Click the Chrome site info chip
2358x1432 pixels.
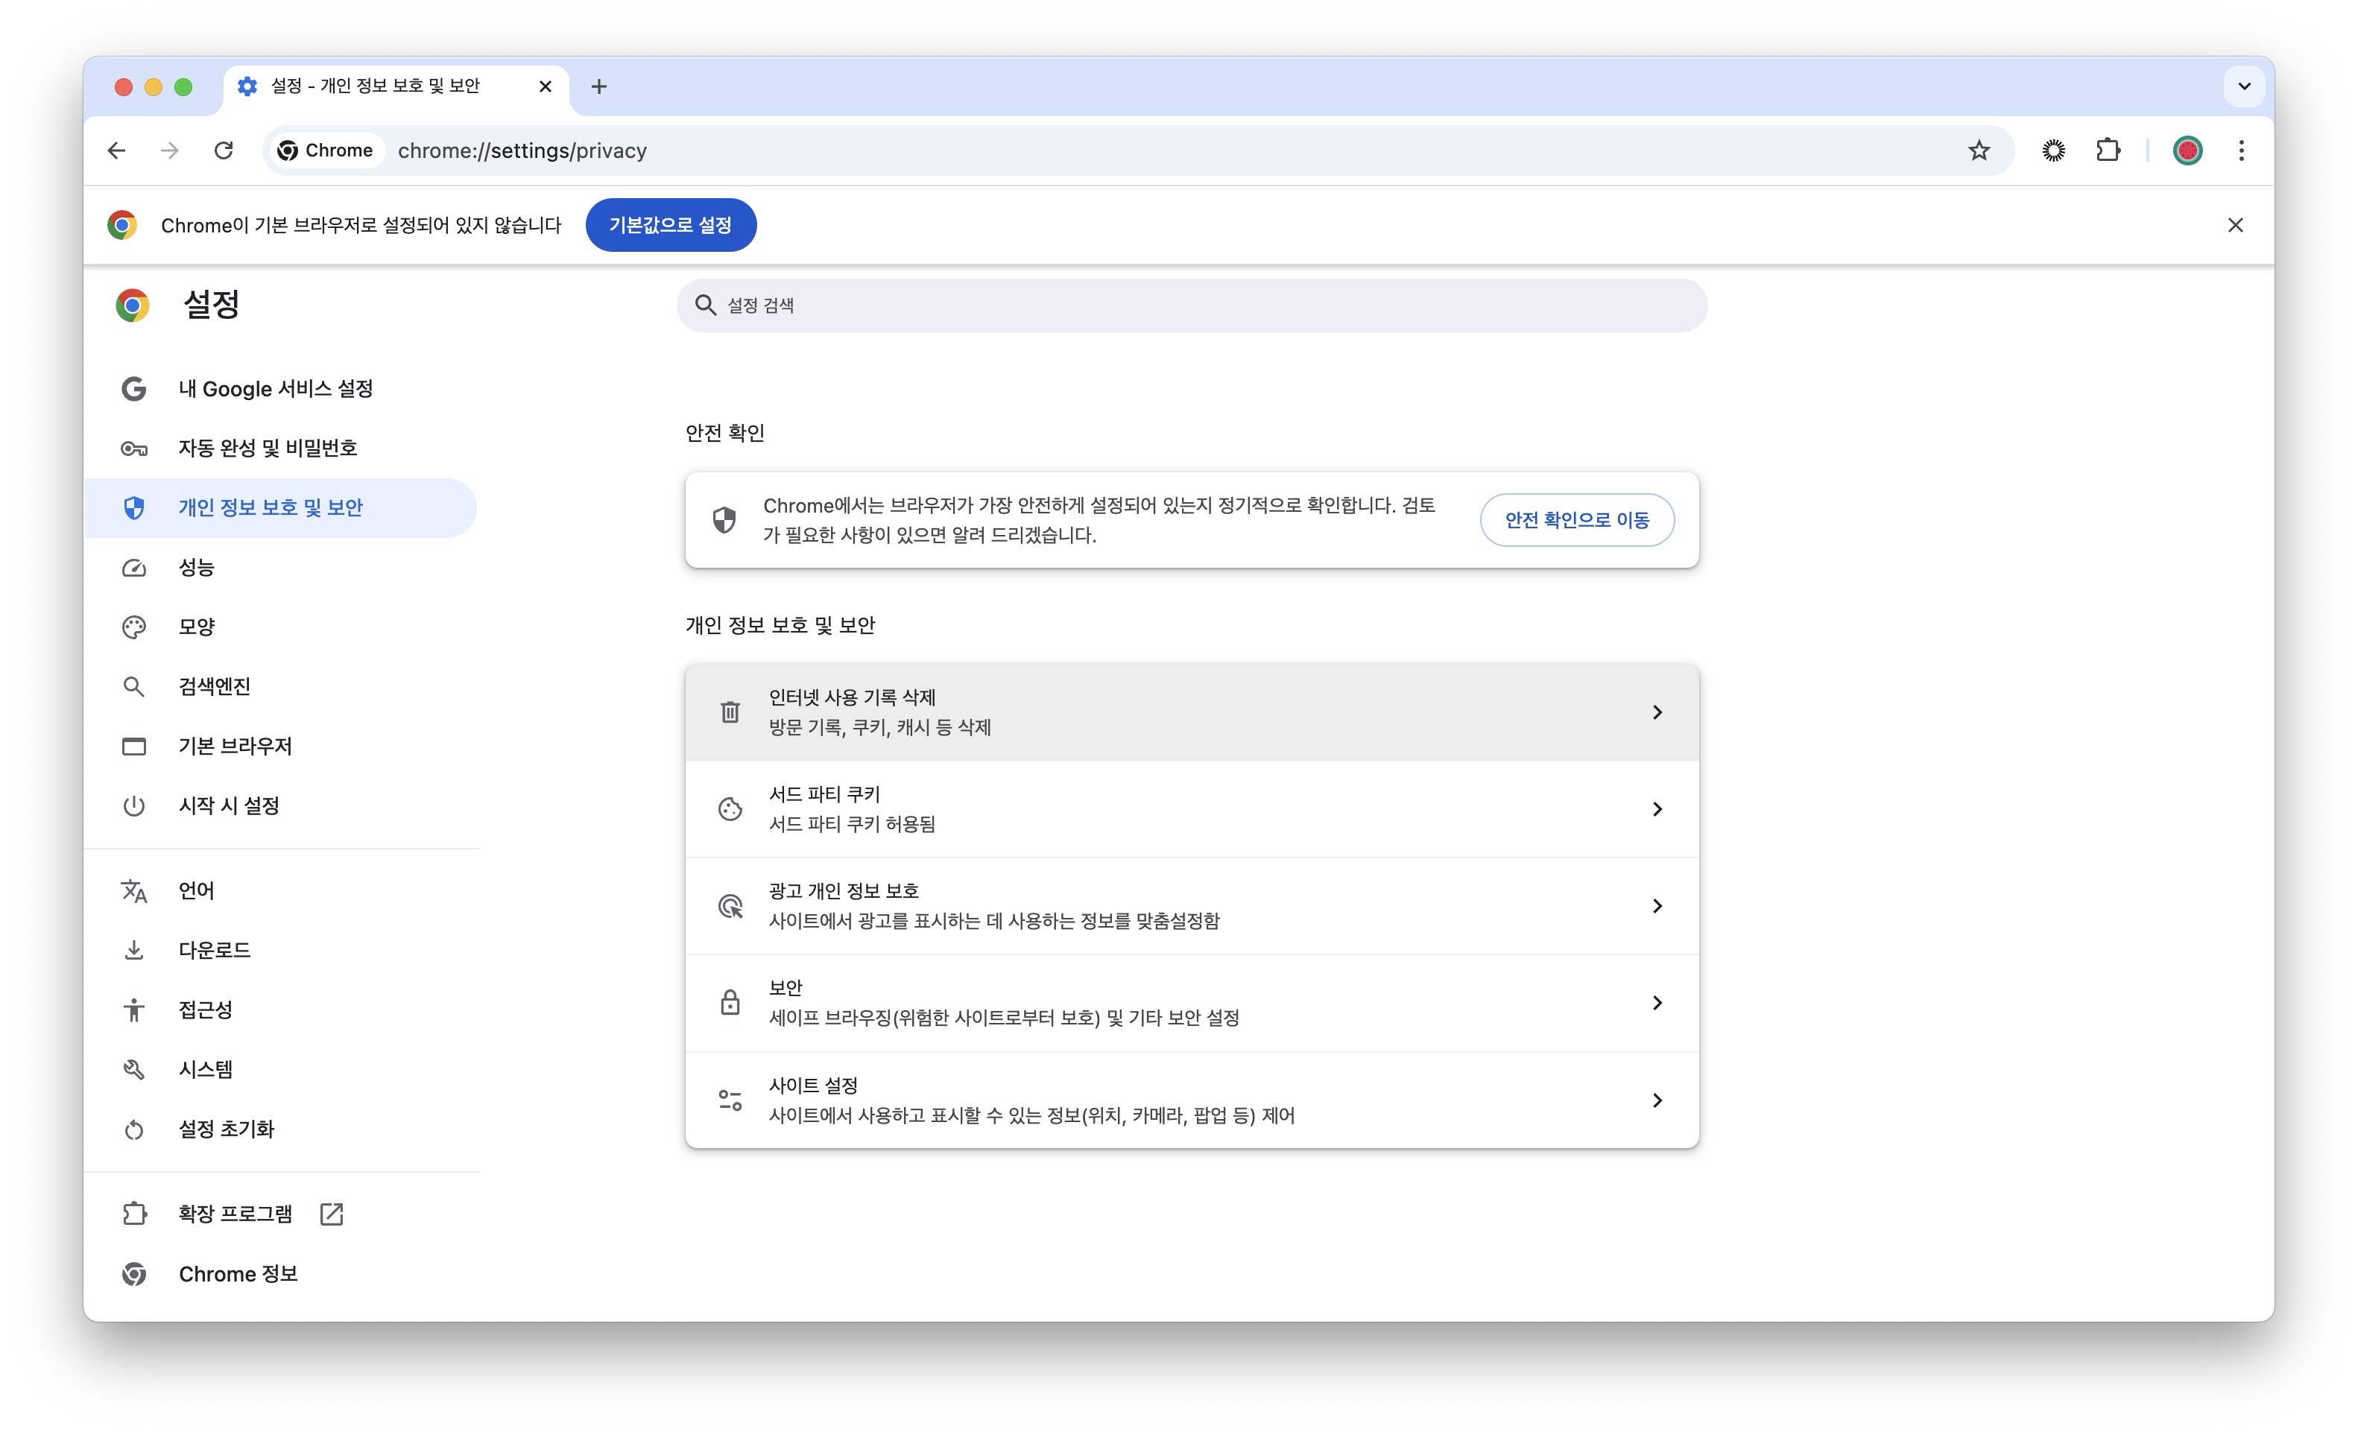[326, 151]
